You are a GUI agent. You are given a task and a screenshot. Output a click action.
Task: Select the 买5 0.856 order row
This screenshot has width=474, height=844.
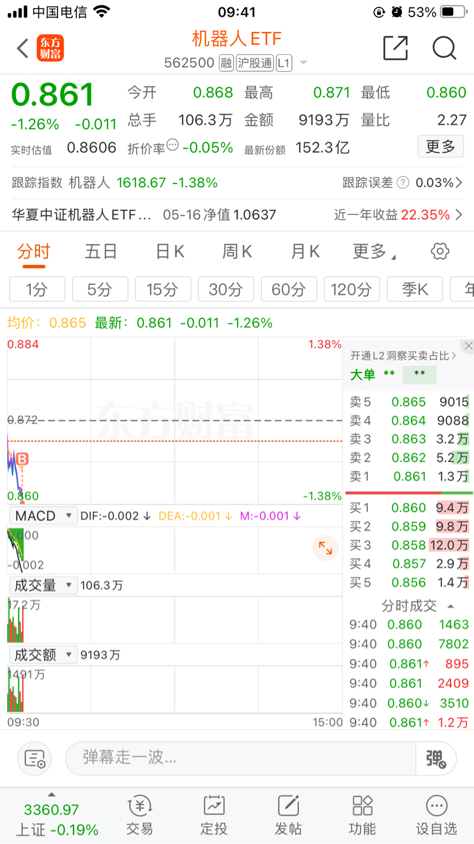point(409,582)
